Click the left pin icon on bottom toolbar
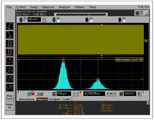This screenshot has height=120, width=154. (18, 93)
